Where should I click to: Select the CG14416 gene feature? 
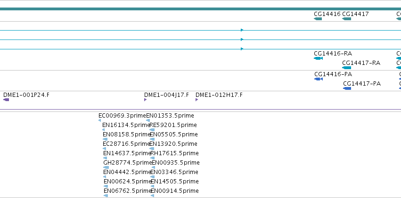pos(318,19)
